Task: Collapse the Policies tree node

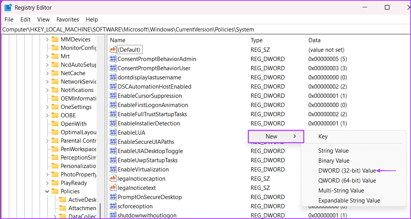Action: (47, 191)
